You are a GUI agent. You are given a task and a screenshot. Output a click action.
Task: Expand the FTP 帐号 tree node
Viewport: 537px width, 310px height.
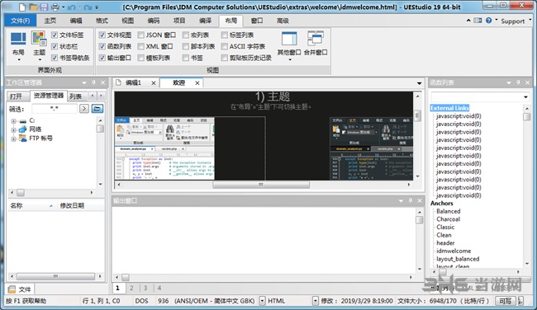tap(13, 139)
